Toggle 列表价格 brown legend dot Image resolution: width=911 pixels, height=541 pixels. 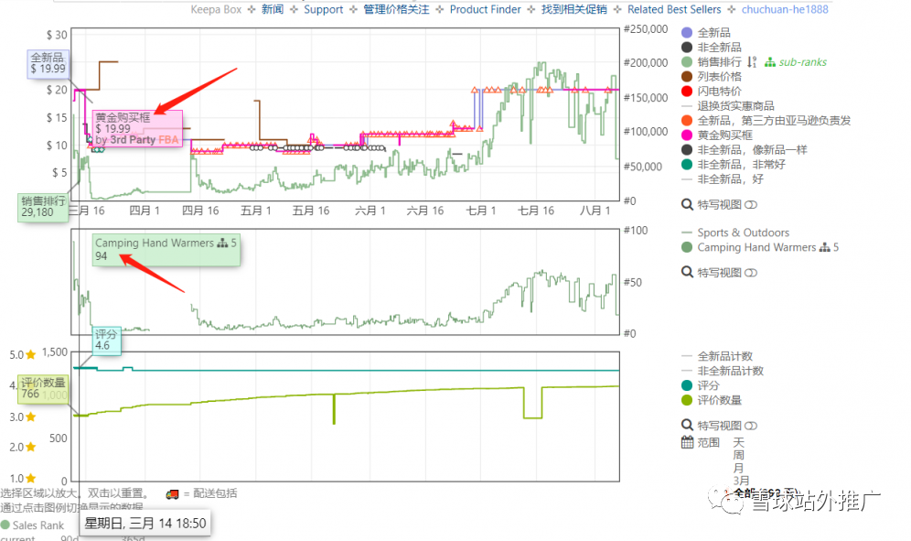click(x=687, y=76)
